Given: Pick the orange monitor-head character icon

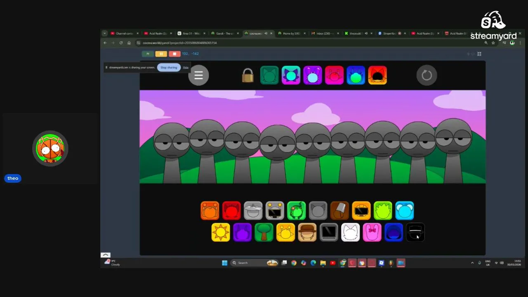Looking at the screenshot, I should [x=361, y=210].
